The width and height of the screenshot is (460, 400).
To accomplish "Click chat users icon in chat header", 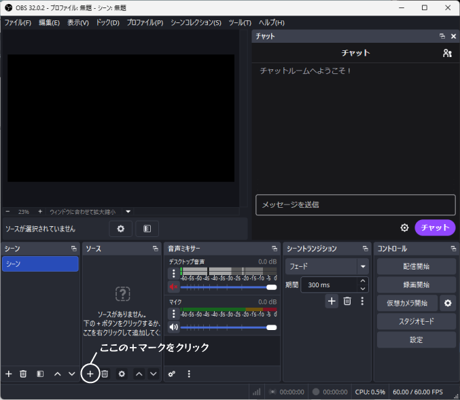I will (x=446, y=53).
